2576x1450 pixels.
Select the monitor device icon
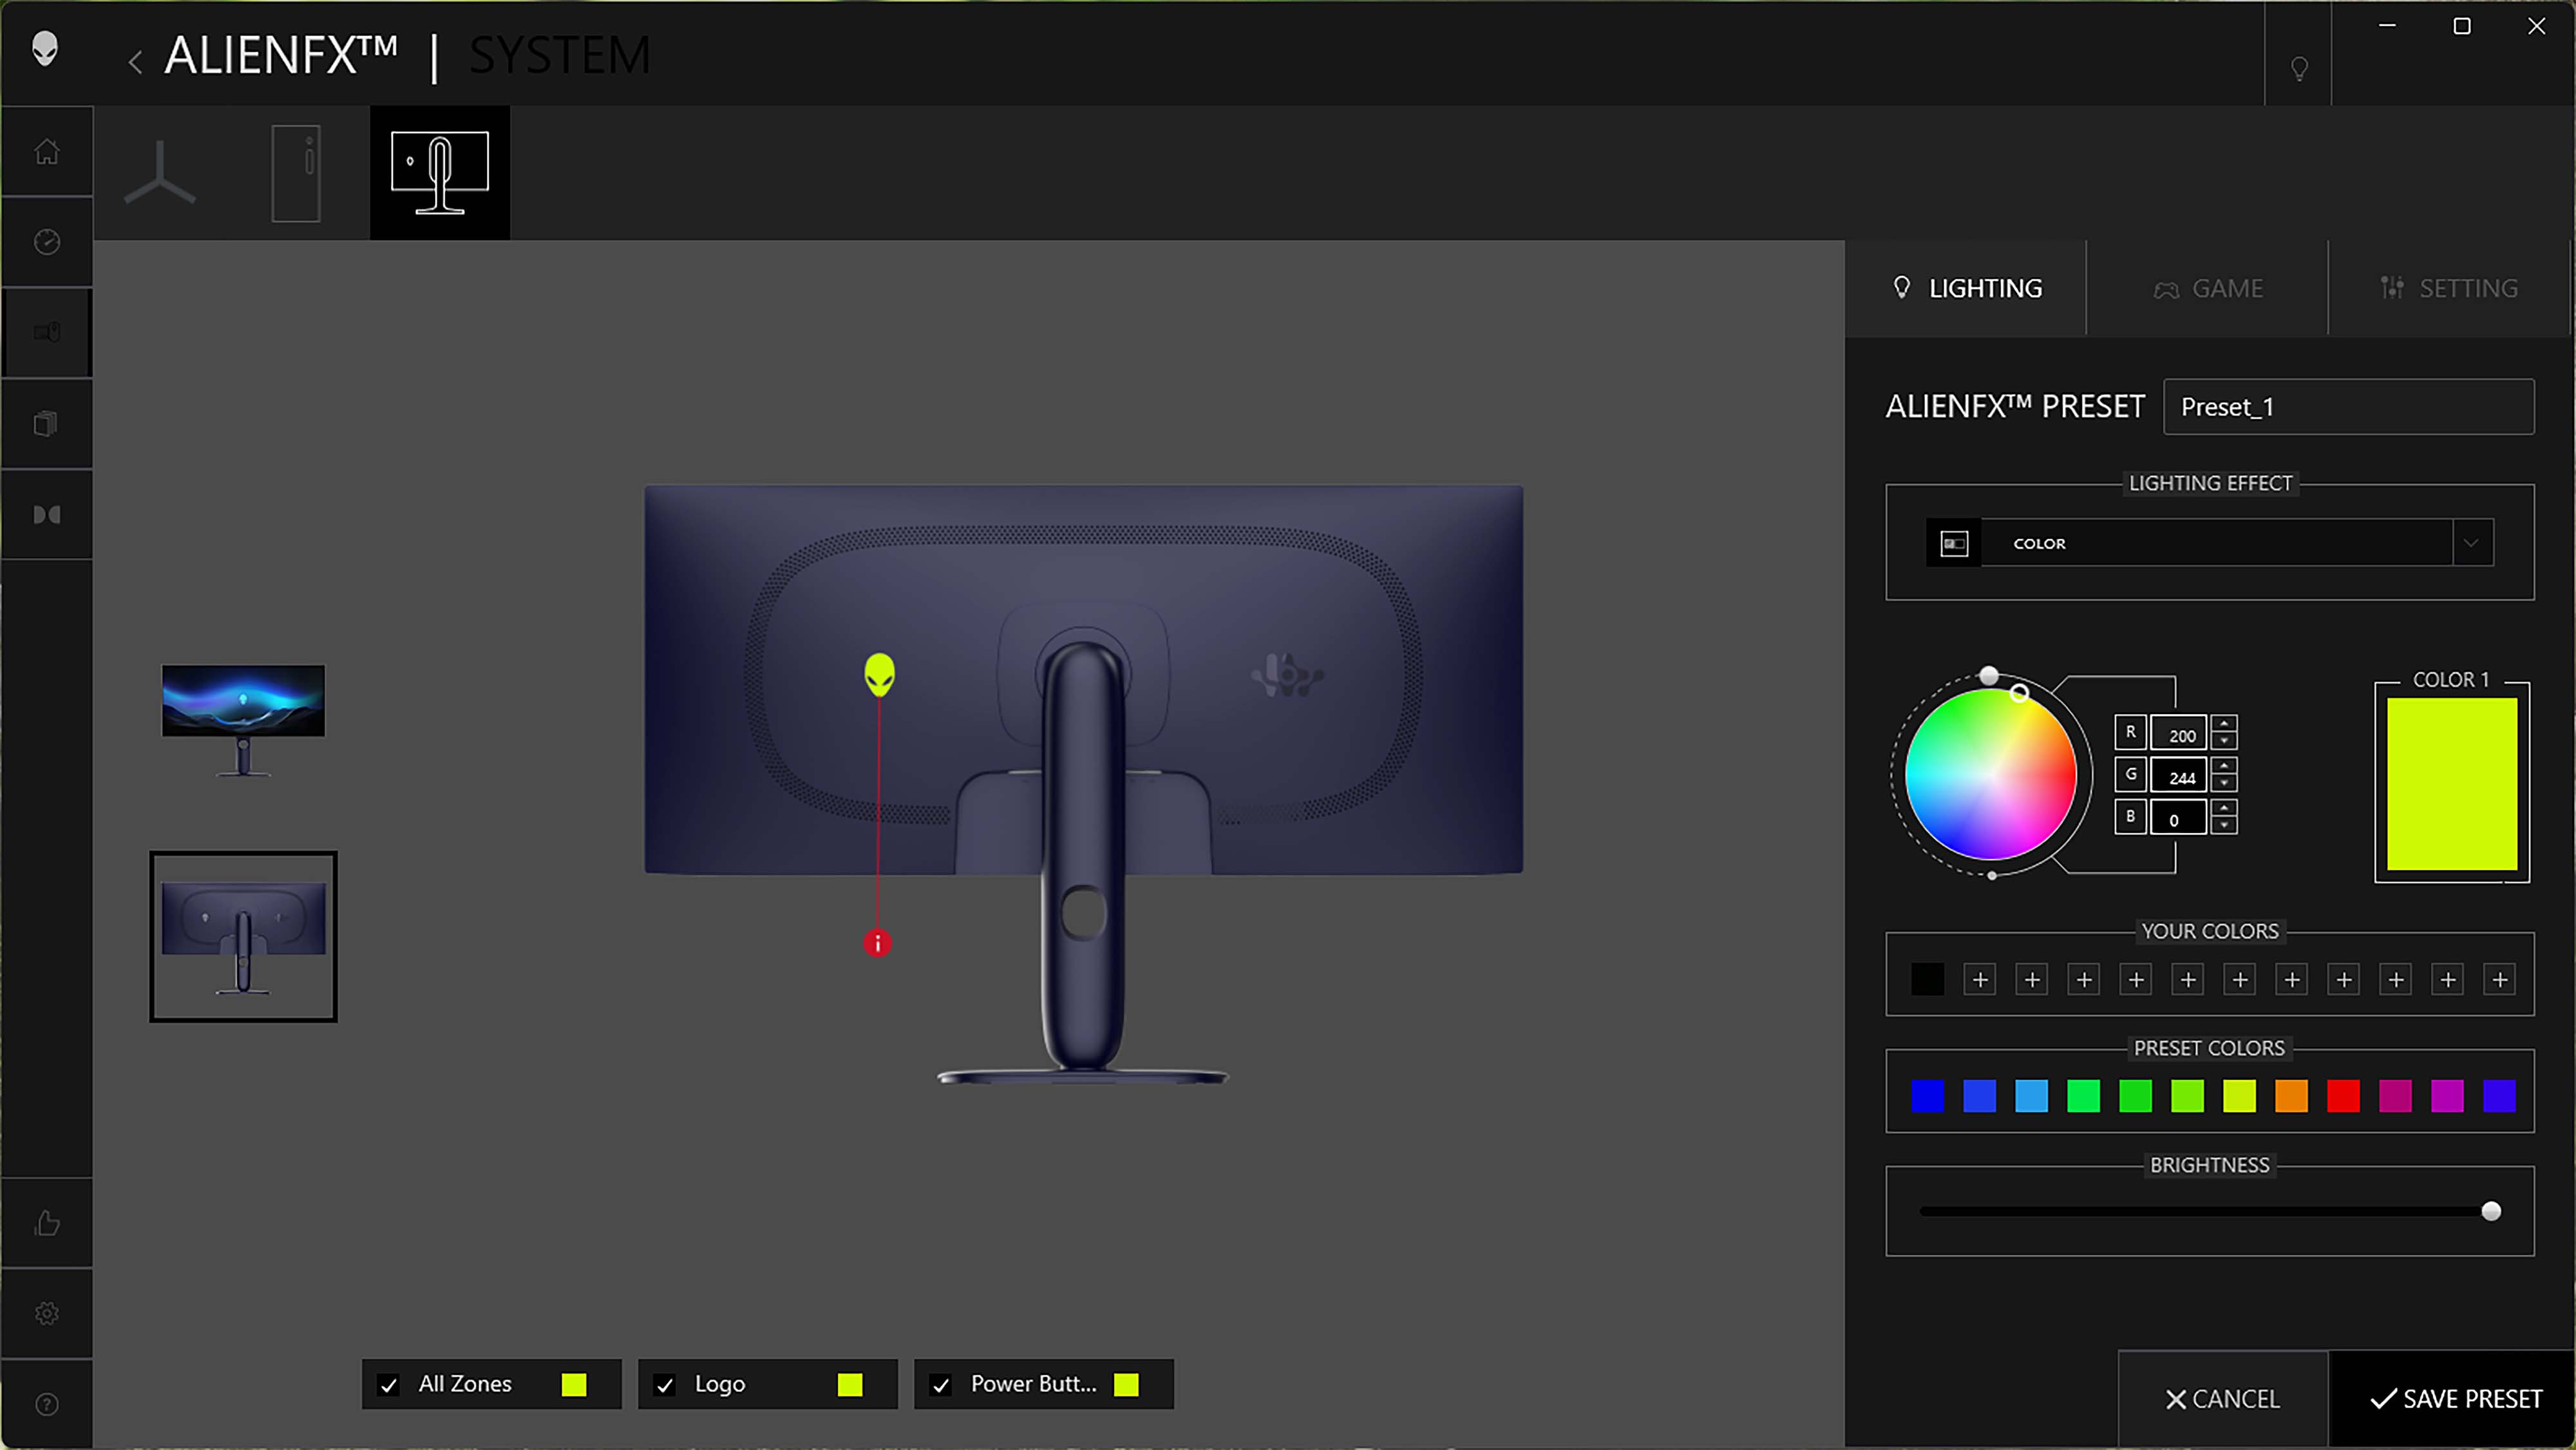440,173
